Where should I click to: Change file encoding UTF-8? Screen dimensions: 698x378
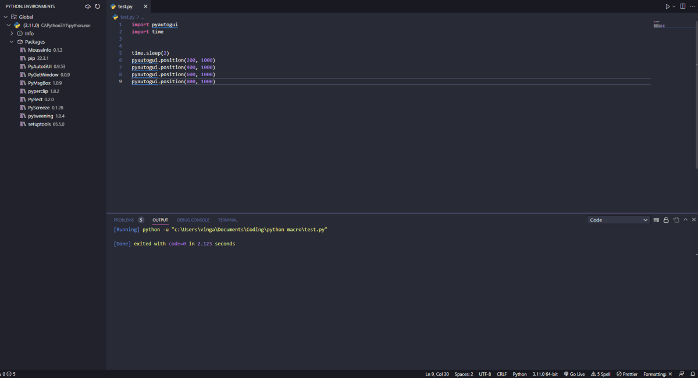point(485,374)
